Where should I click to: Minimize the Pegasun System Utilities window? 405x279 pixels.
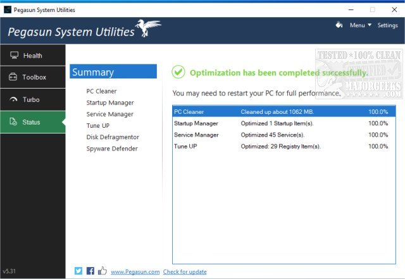351,10
